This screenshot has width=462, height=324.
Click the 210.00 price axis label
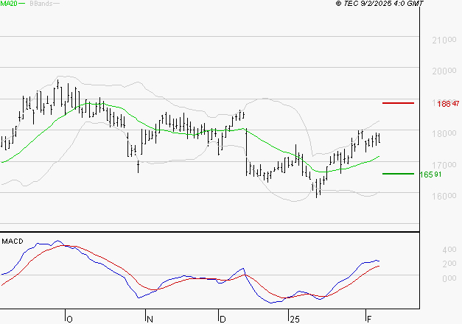tap(444, 40)
